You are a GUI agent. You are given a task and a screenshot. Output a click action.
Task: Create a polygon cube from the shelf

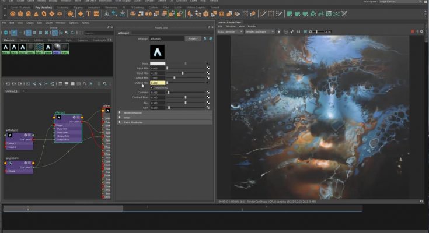[x=20, y=13]
